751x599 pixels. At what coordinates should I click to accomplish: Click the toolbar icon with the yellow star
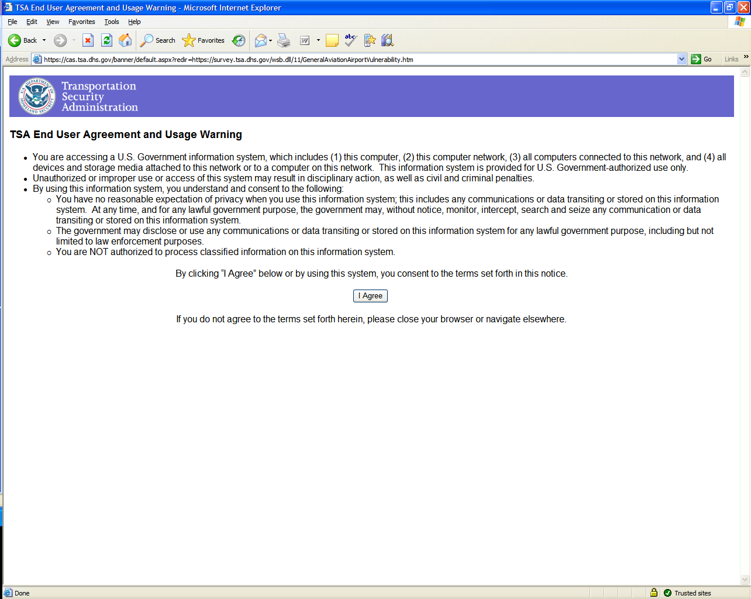[370, 40]
